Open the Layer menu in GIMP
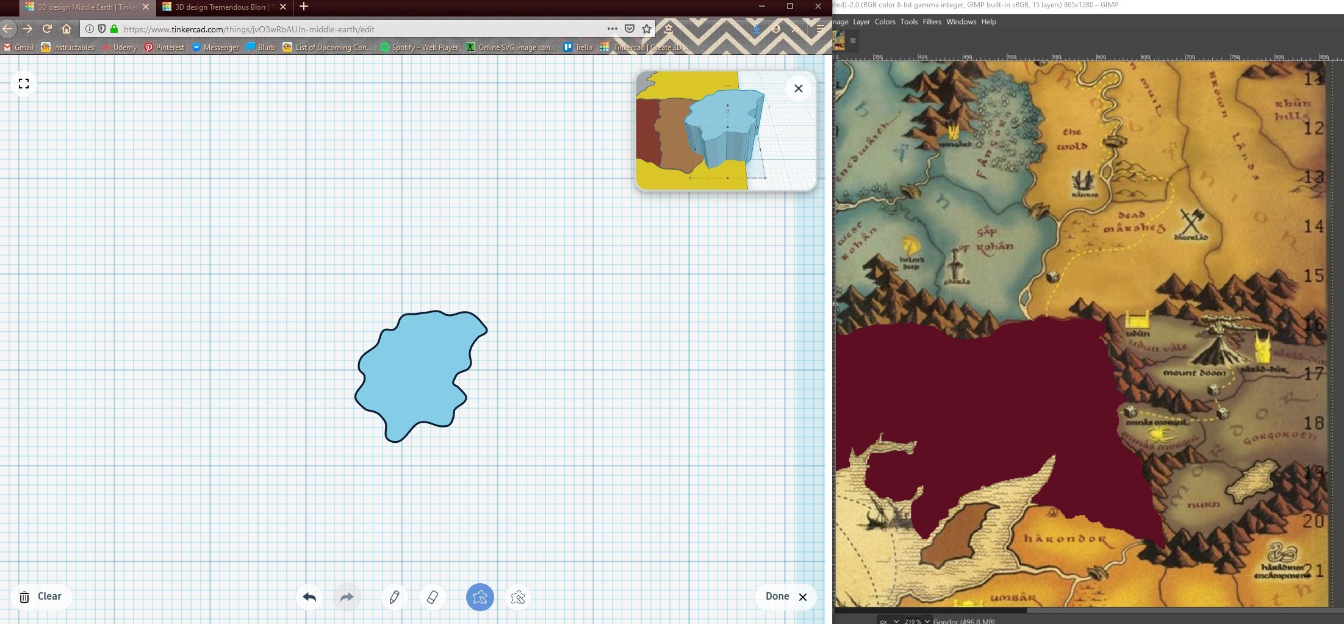The height and width of the screenshot is (624, 1344). [x=861, y=21]
